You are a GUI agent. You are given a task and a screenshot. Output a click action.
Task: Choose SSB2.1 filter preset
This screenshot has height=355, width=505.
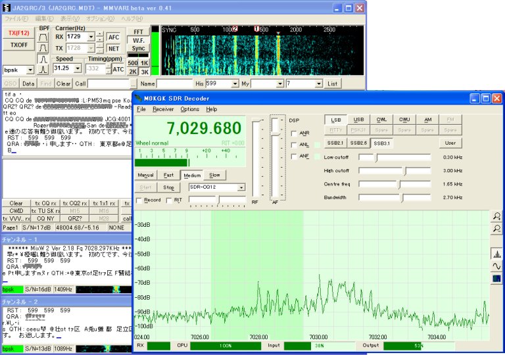[335, 143]
